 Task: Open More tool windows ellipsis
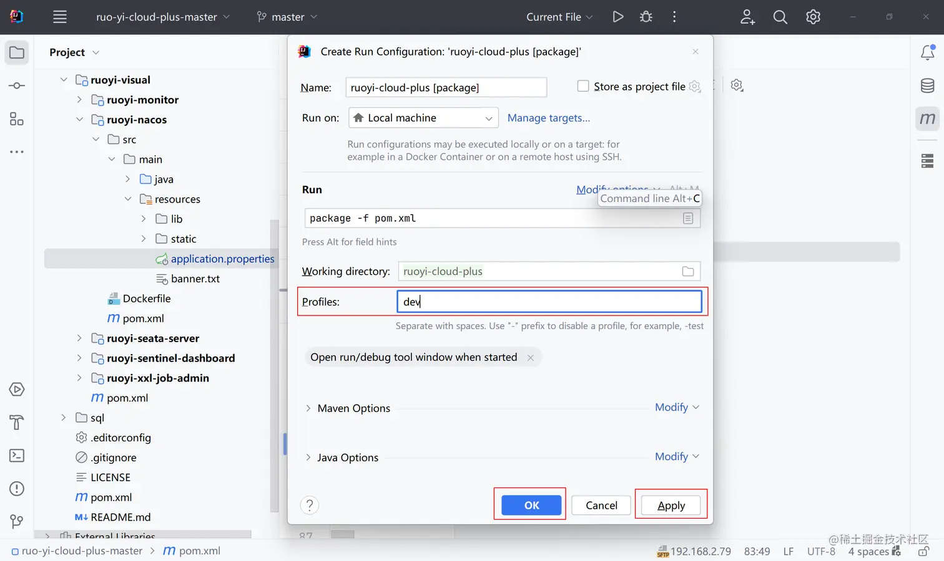point(17,151)
